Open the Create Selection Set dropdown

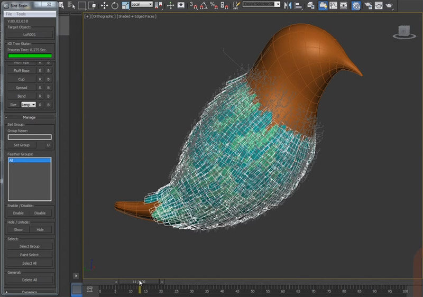point(262,5)
